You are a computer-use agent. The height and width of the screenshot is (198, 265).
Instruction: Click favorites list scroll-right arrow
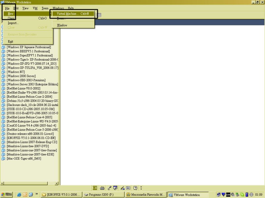56,183
